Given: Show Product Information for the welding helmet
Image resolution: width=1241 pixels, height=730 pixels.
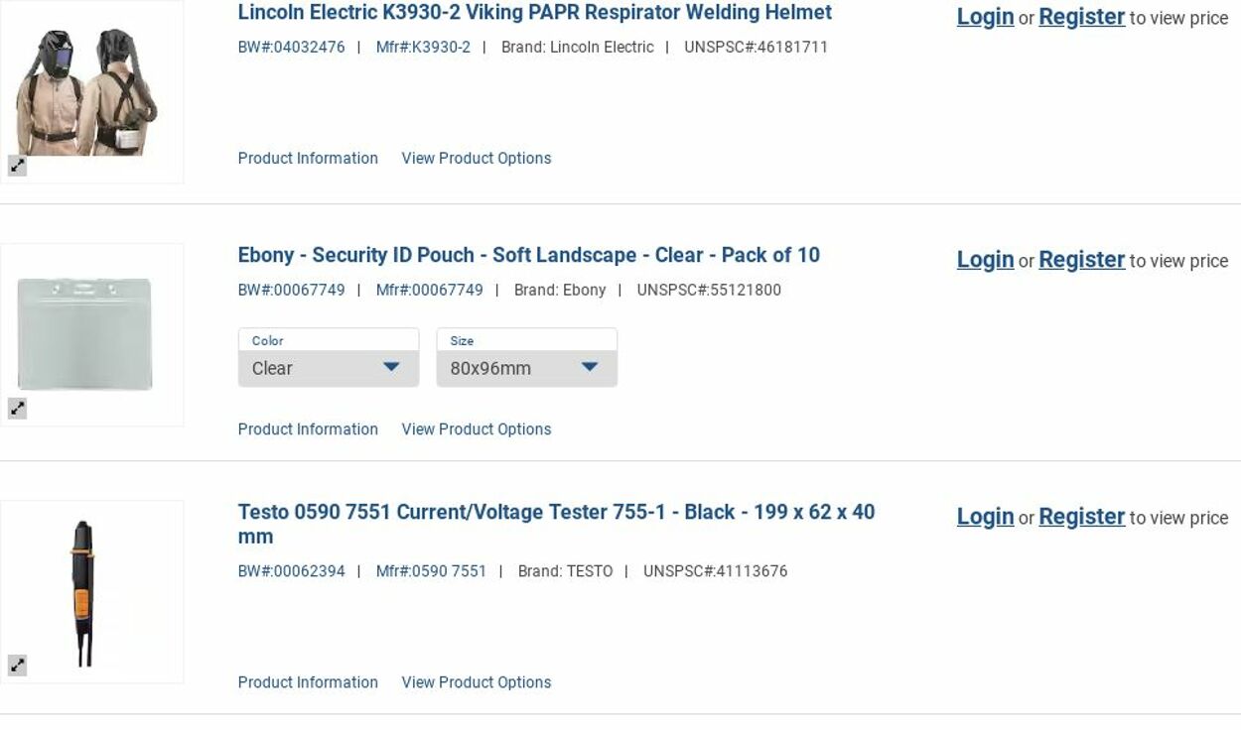Looking at the screenshot, I should pos(308,159).
